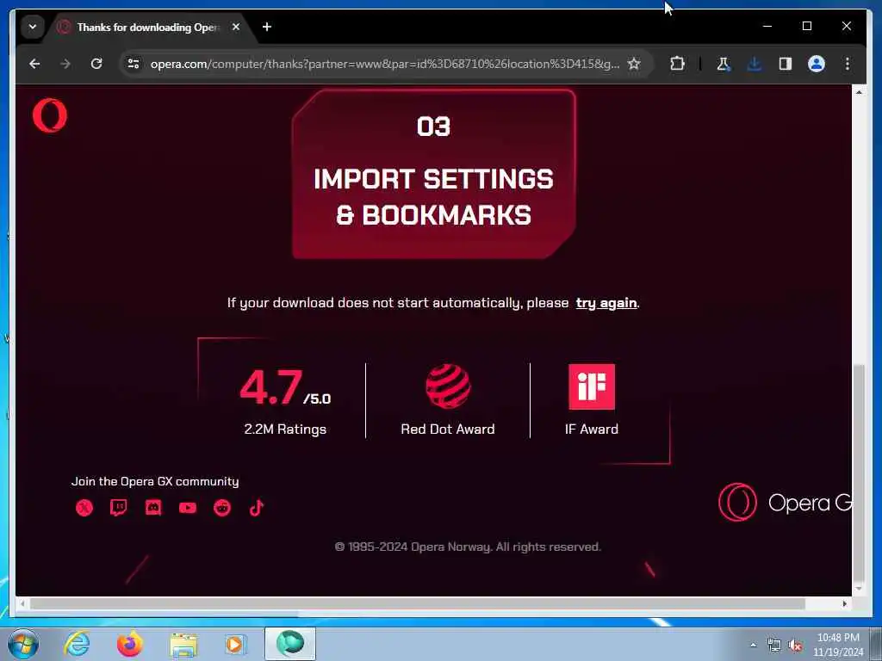Launch Firefox from the taskbar
Viewport: 882px width, 661px height.
pyautogui.click(x=130, y=644)
